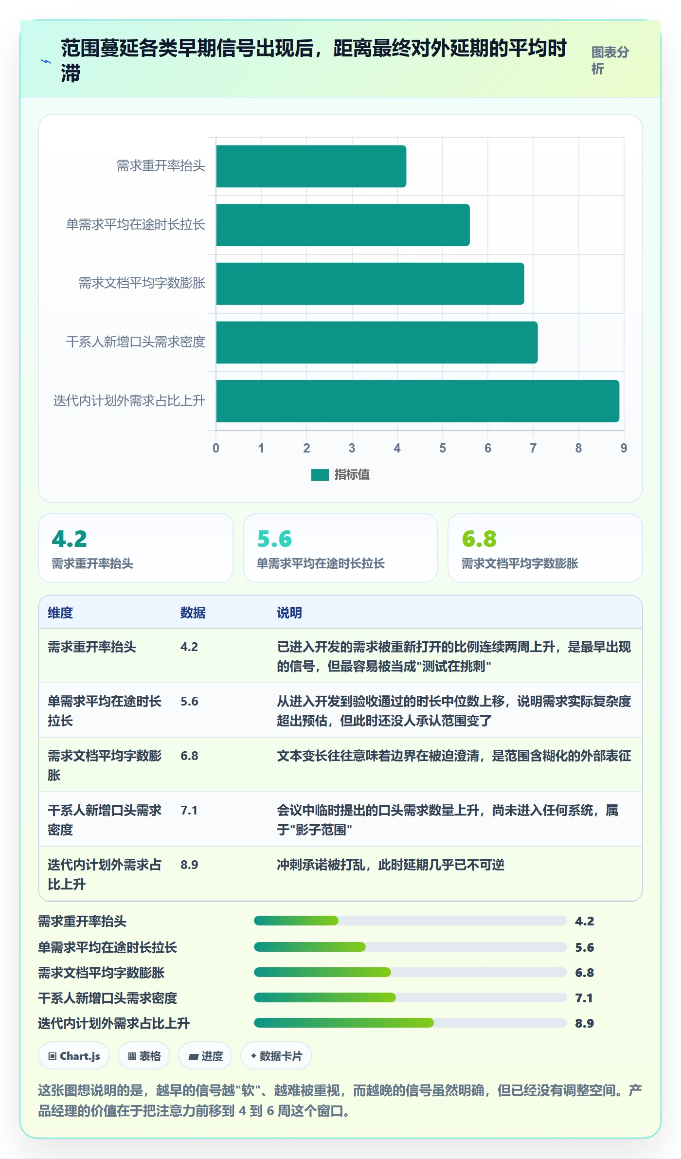
Task: Click the 图表分析 label in the header
Action: (x=610, y=60)
